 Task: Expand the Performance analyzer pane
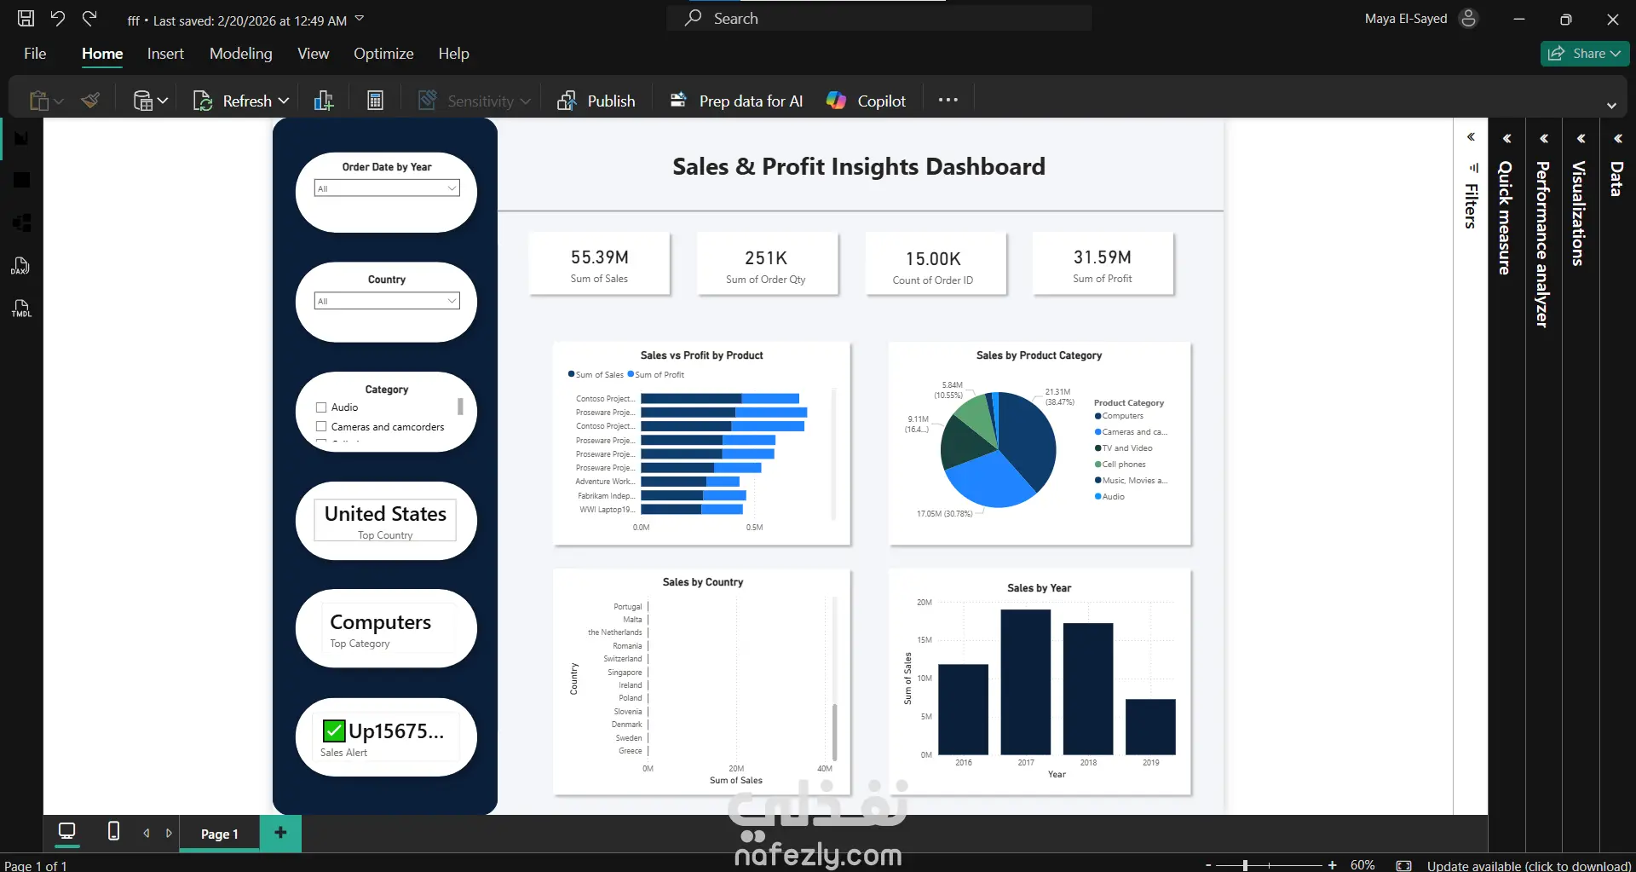[1544, 138]
